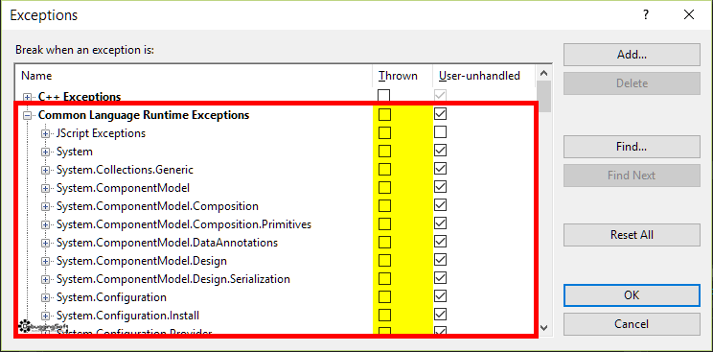Check User-unhandled for JScript Exceptions
The width and height of the screenshot is (713, 352).
pyautogui.click(x=440, y=132)
